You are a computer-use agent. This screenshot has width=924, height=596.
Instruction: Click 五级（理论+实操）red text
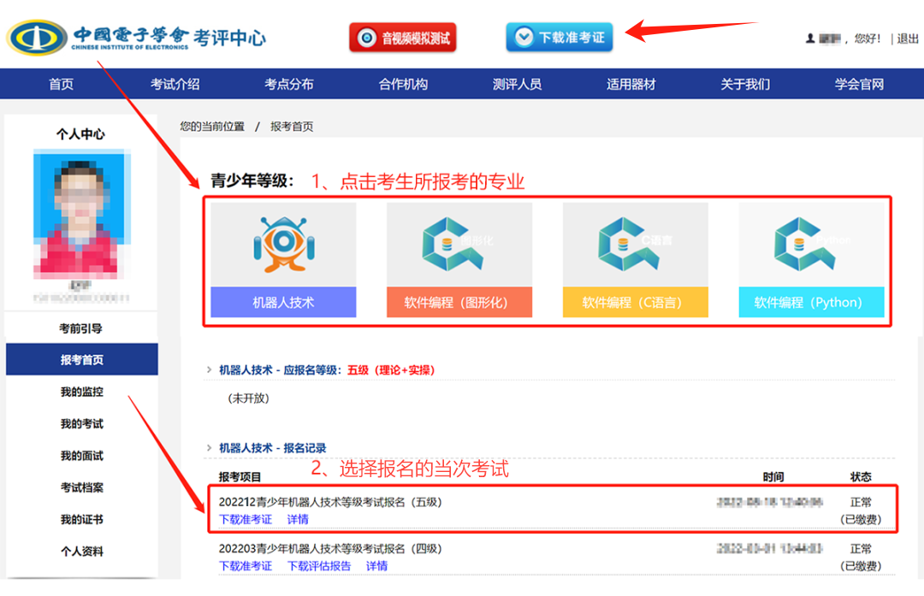(391, 370)
